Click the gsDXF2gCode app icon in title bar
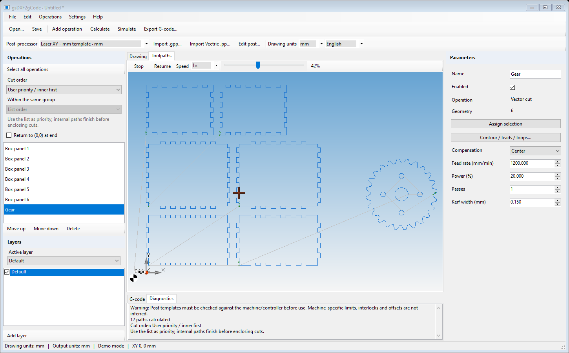 [7, 7]
